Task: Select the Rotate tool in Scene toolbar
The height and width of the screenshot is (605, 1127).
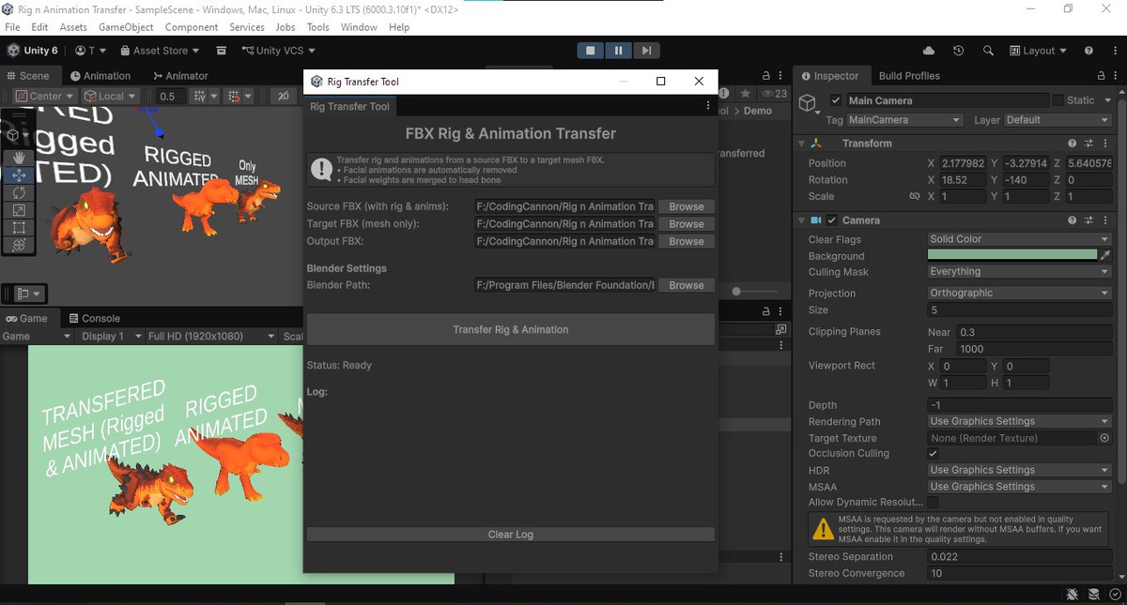Action: tap(19, 192)
